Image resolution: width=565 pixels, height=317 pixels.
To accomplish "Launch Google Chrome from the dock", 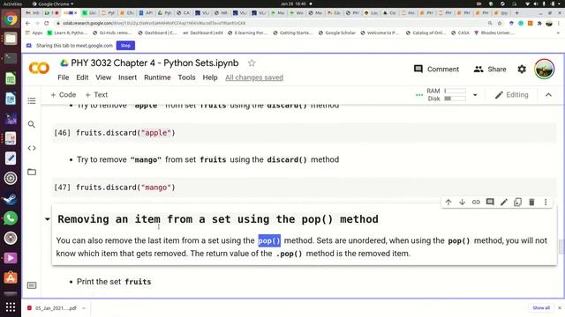I will pos(11,18).
